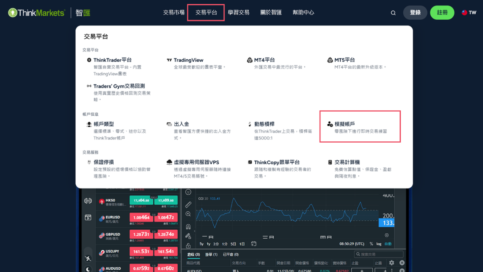
Task: Click the dumbbell Traders Gym sidebar icon
Action: click(x=88, y=201)
